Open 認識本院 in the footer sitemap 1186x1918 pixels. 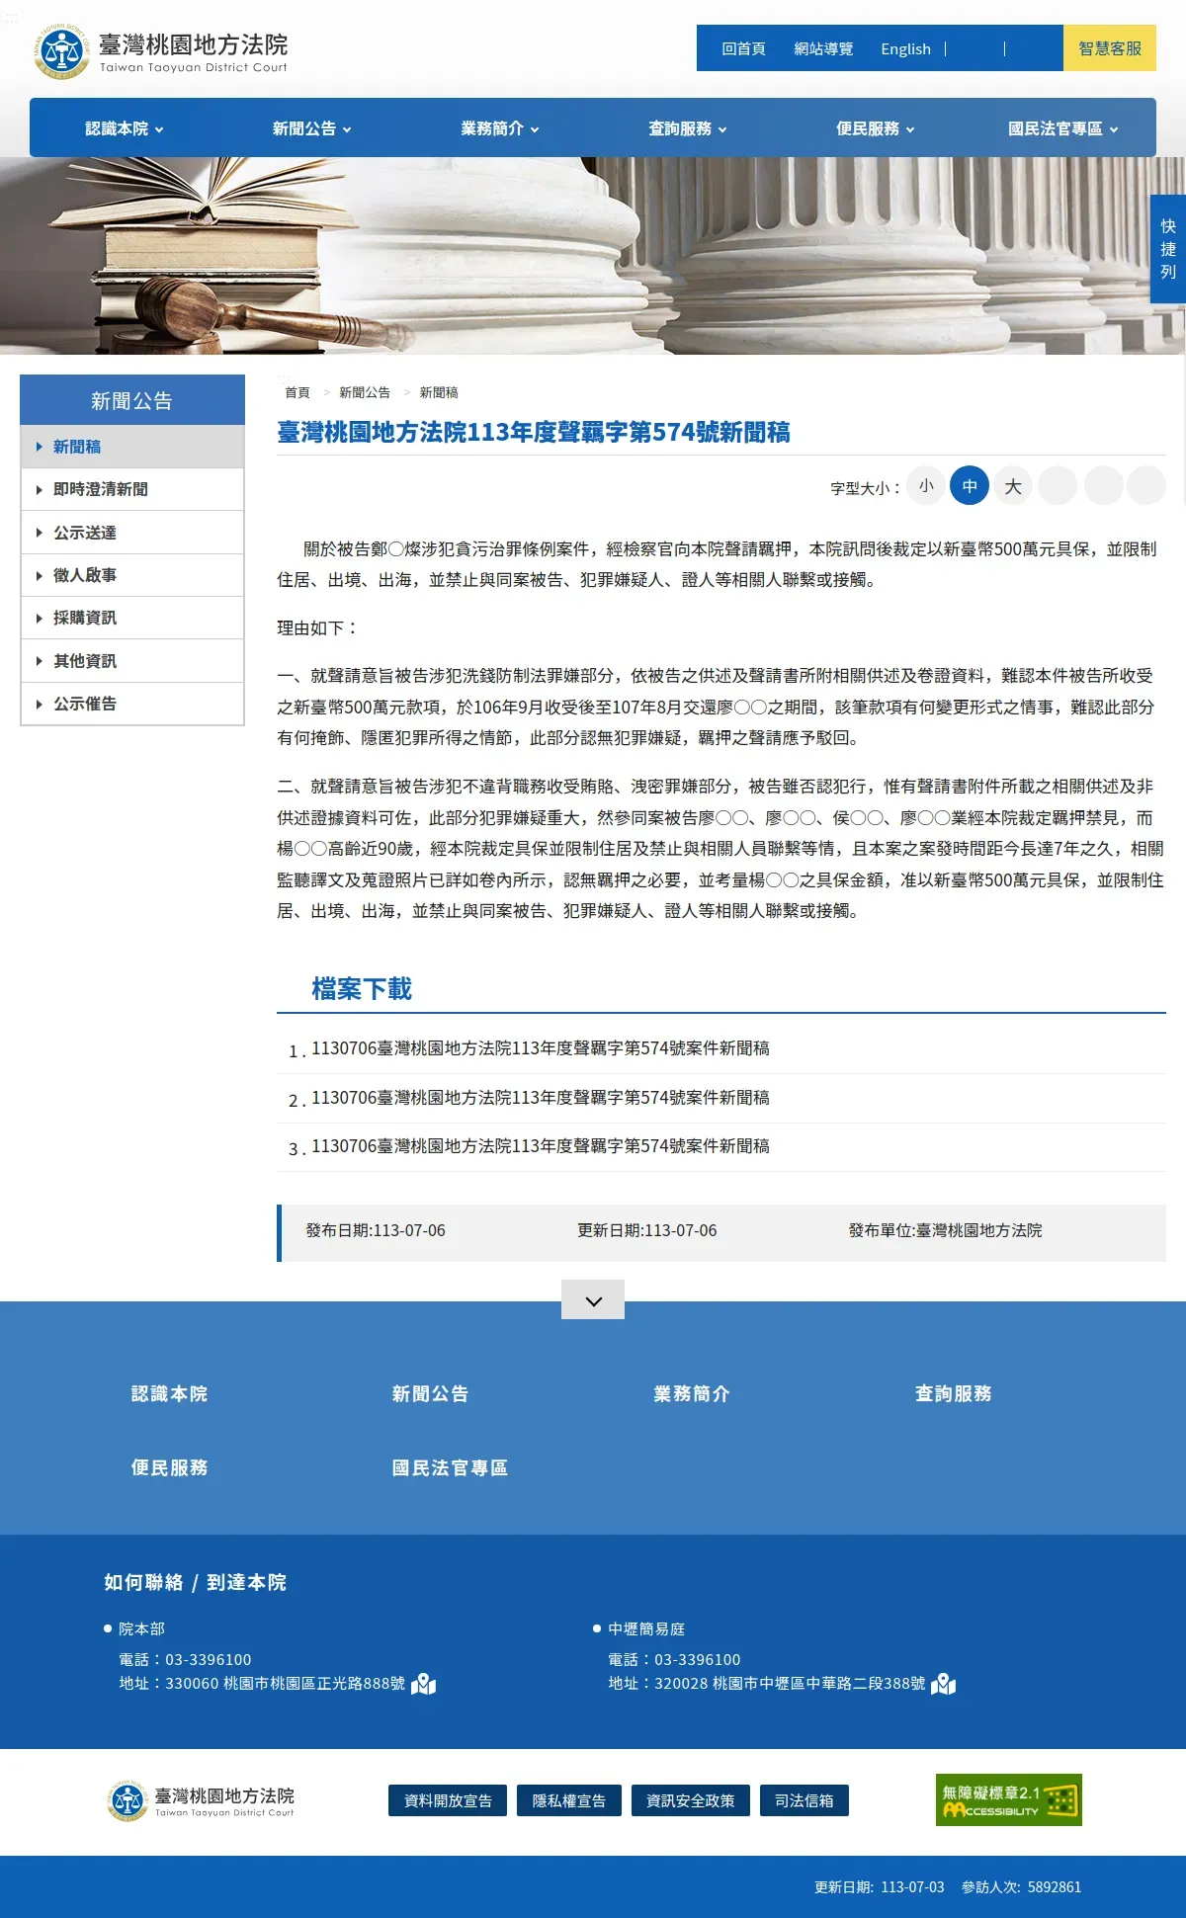coord(169,1393)
